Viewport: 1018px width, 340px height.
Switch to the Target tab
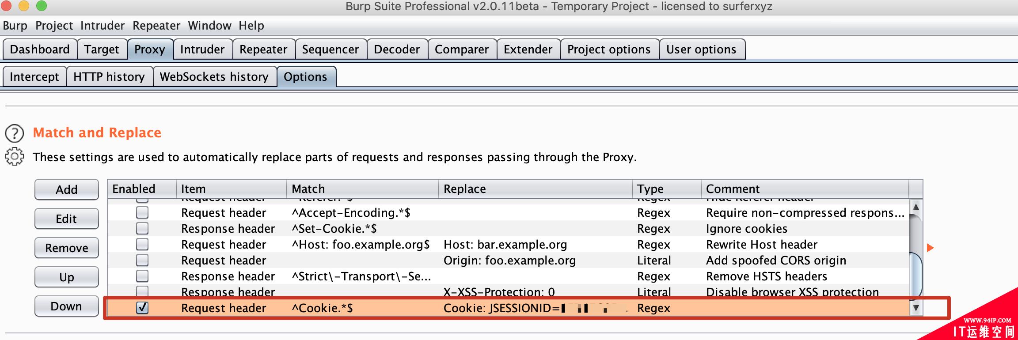pyautogui.click(x=102, y=49)
